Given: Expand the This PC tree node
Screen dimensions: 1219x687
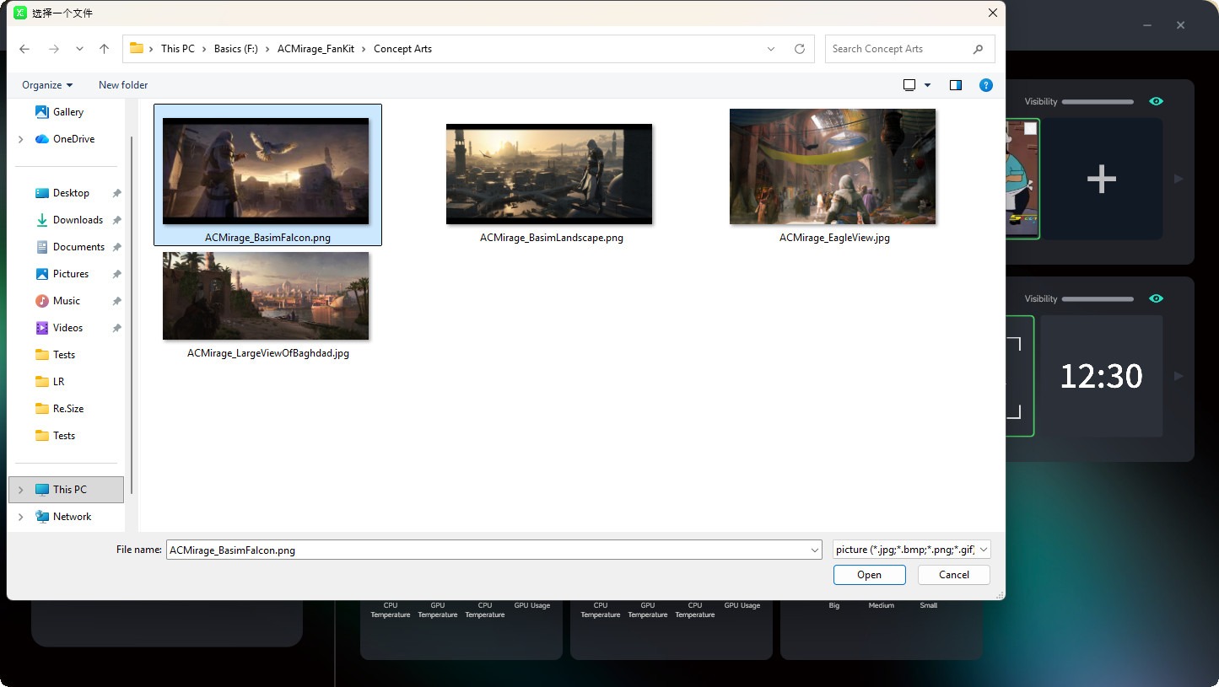Looking at the screenshot, I should coord(20,490).
